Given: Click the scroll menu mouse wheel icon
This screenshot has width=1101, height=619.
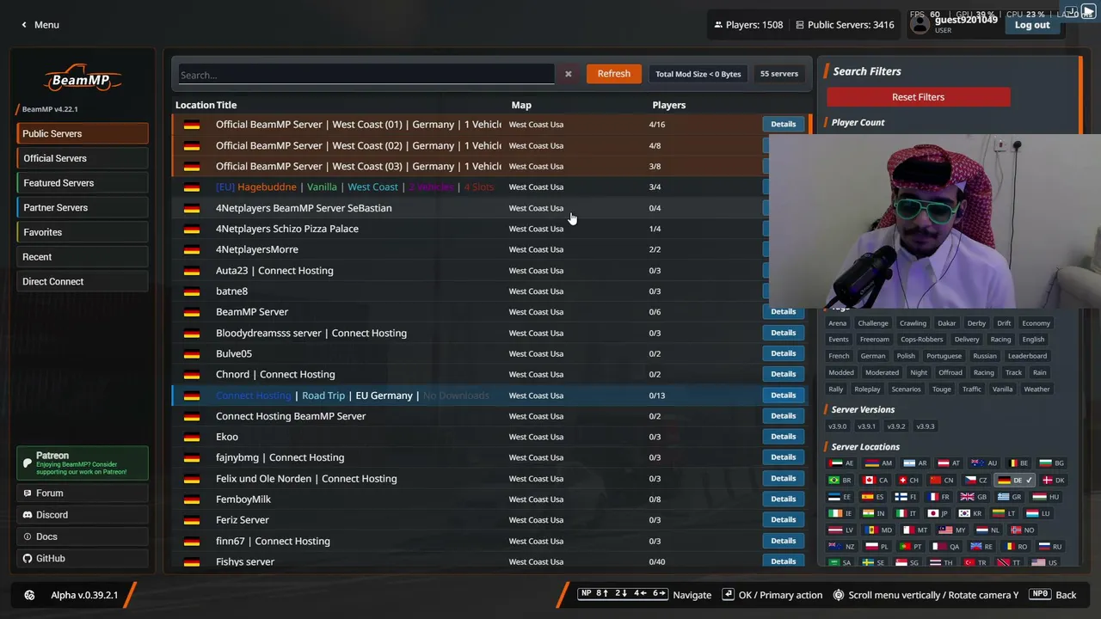Looking at the screenshot, I should [x=839, y=595].
